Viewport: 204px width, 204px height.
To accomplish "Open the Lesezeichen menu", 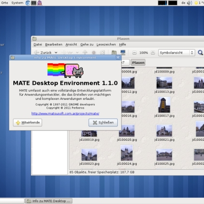I will pos(106,44).
